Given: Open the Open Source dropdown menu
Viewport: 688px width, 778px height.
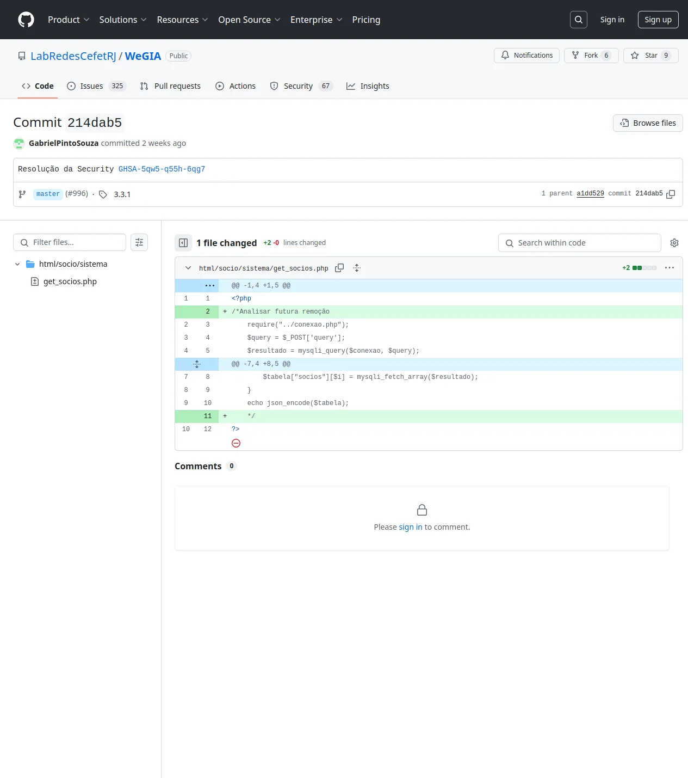Looking at the screenshot, I should click(x=249, y=20).
